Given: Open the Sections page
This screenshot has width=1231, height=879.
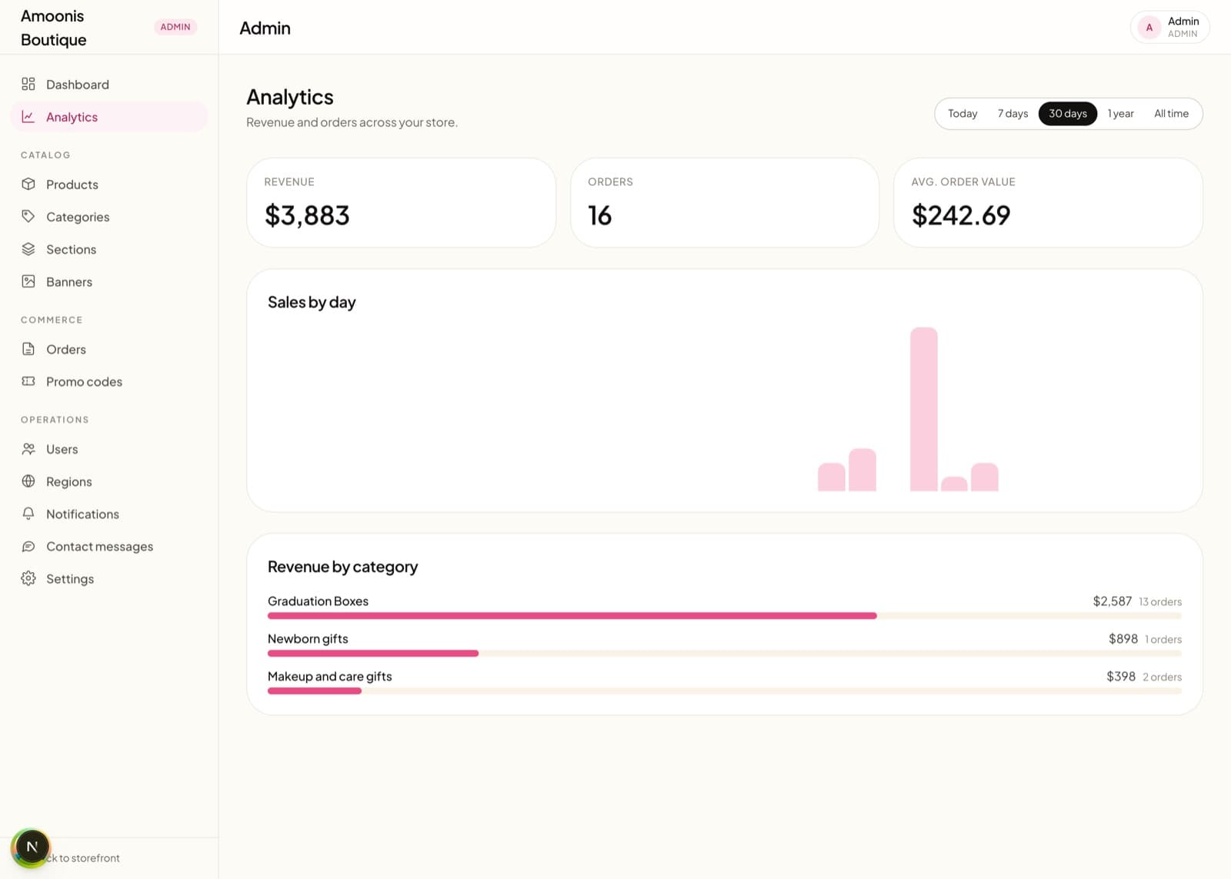Looking at the screenshot, I should tap(109, 249).
